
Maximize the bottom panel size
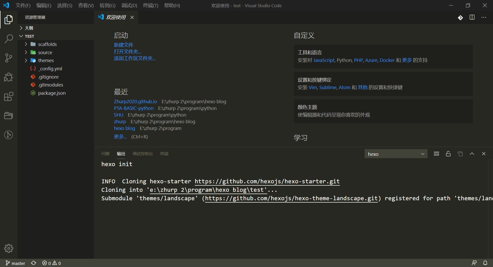point(472,154)
